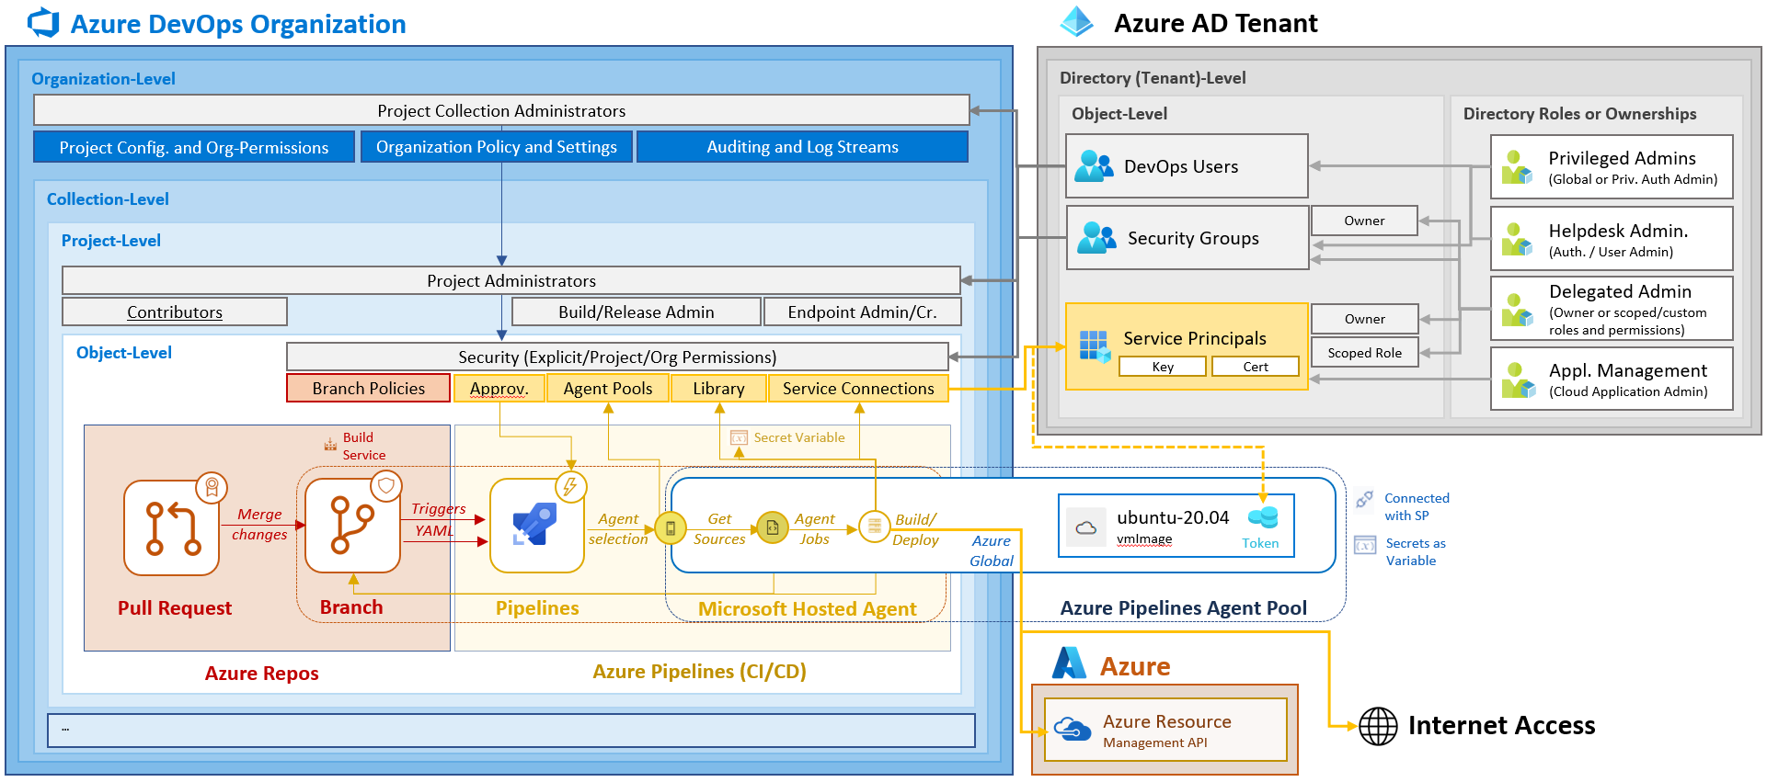Click the Azure Resource Management cloud icon

click(x=1073, y=730)
